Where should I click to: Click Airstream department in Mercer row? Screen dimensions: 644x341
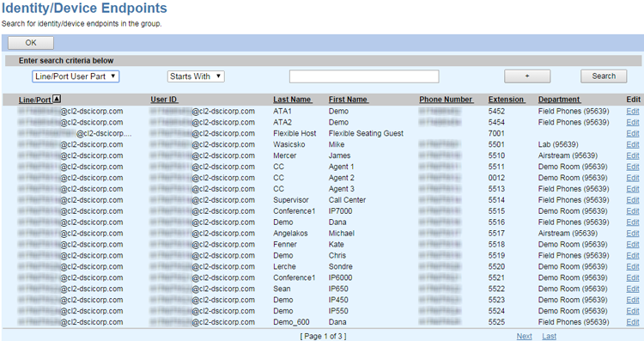click(x=568, y=155)
